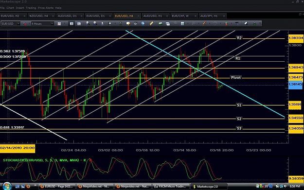Open EURUSD - Page 1421 taskbar item
The width and height of the screenshot is (304, 190).
(x=57, y=187)
